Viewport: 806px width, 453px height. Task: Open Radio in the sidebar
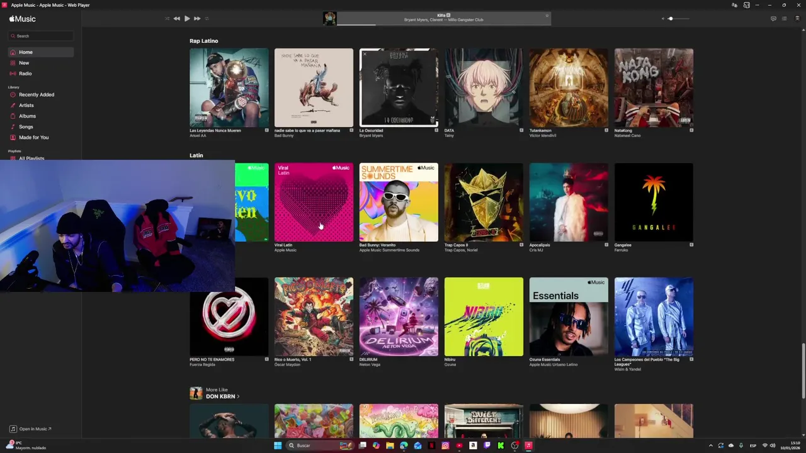coord(40,74)
